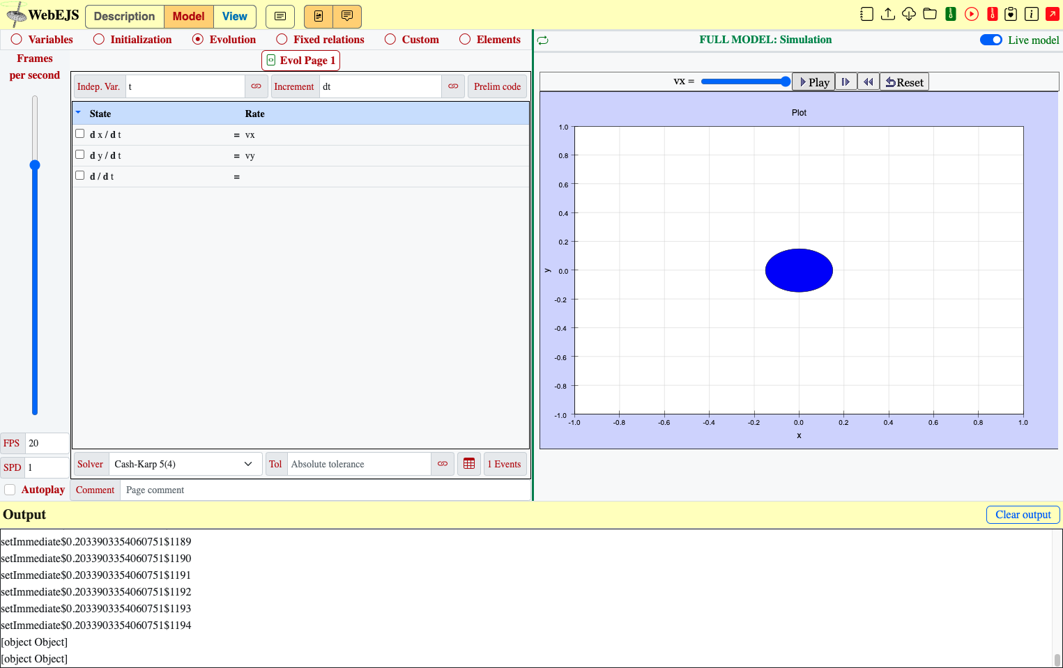1063x668 pixels.
Task: Select the Elements radio button
Action: coord(465,40)
